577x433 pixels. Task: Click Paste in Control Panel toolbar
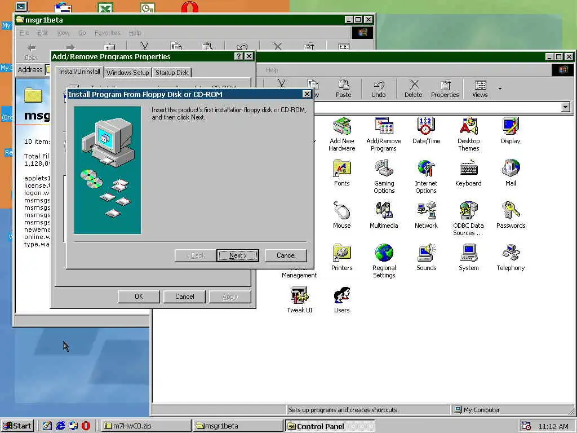click(343, 89)
